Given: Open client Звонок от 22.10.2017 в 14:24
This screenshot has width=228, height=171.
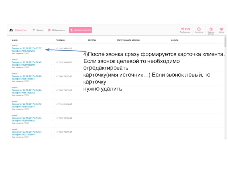Looking at the screenshot, I should pos(27,90).
